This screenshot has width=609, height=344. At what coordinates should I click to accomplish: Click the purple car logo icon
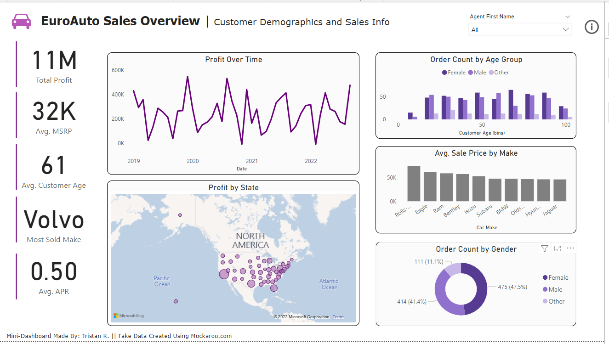21,21
